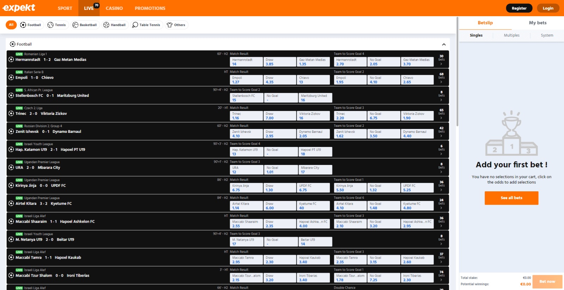Screen dimensions: 564x290
Task: Bet on Draw at 3.85 for Hermannstadt match
Action: pos(280,62)
